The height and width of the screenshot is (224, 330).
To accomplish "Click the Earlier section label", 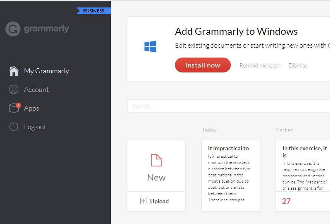I will (x=285, y=130).
